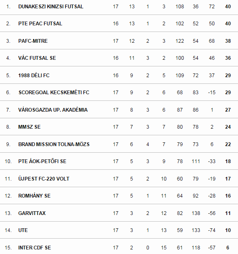Open the DUNAKESZI KINIZSI FUTSAL team
Image resolution: width=238 pixels, height=254 pixels.
(x=51, y=7)
